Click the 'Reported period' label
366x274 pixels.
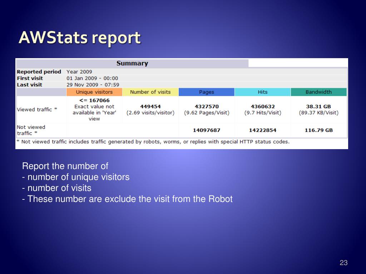point(39,72)
